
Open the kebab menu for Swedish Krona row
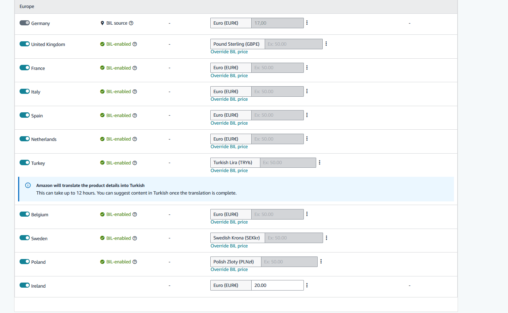(x=326, y=238)
